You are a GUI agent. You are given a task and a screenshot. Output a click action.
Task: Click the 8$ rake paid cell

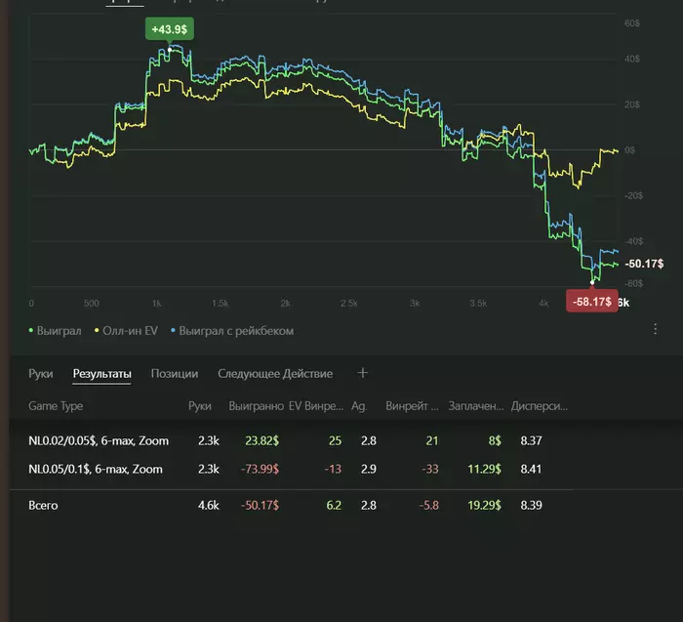click(x=495, y=440)
